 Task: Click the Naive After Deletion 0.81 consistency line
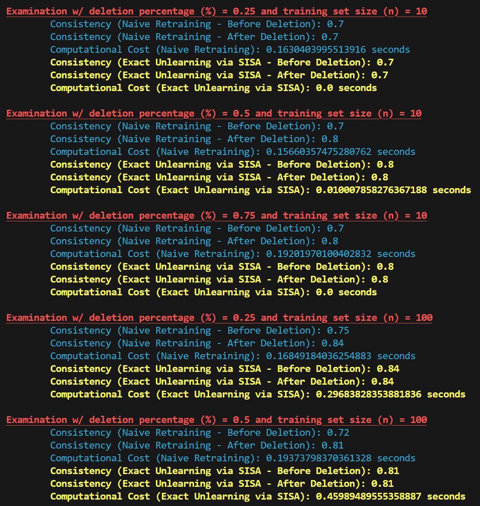(197, 446)
